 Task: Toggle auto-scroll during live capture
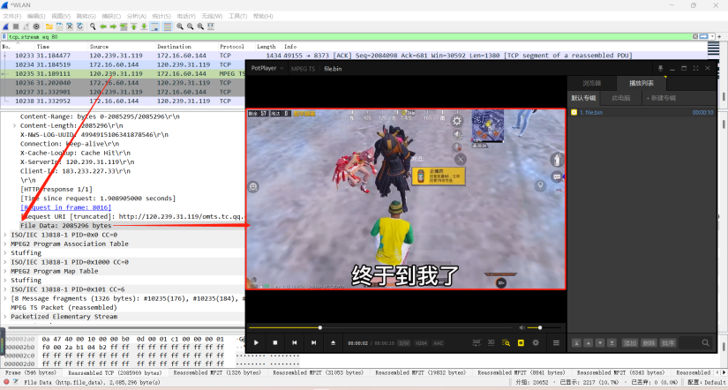[x=154, y=26]
